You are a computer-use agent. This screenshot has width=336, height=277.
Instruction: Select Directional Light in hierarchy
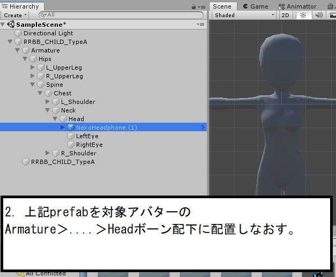(48, 33)
